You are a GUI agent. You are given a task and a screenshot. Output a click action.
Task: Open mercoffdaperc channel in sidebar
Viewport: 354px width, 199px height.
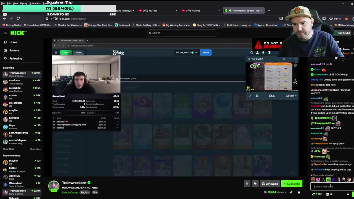pos(22,142)
